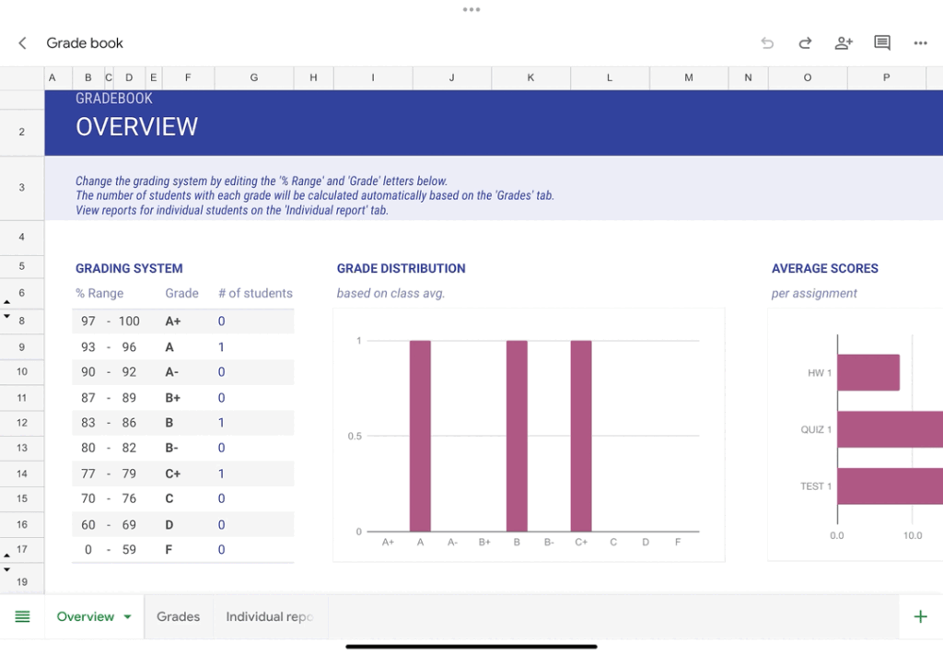943x655 pixels.
Task: Click the three-dot handle at top center
Action: coord(471,9)
